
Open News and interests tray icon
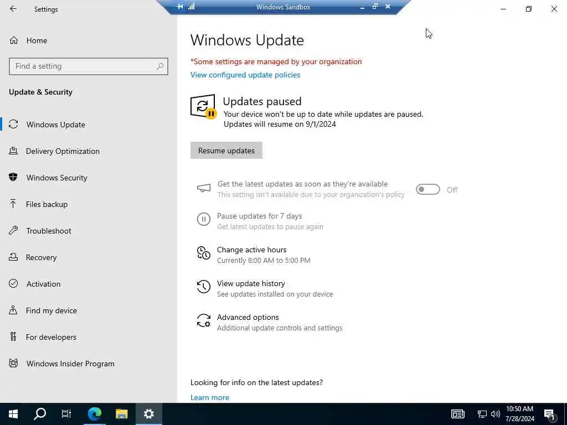click(457, 414)
